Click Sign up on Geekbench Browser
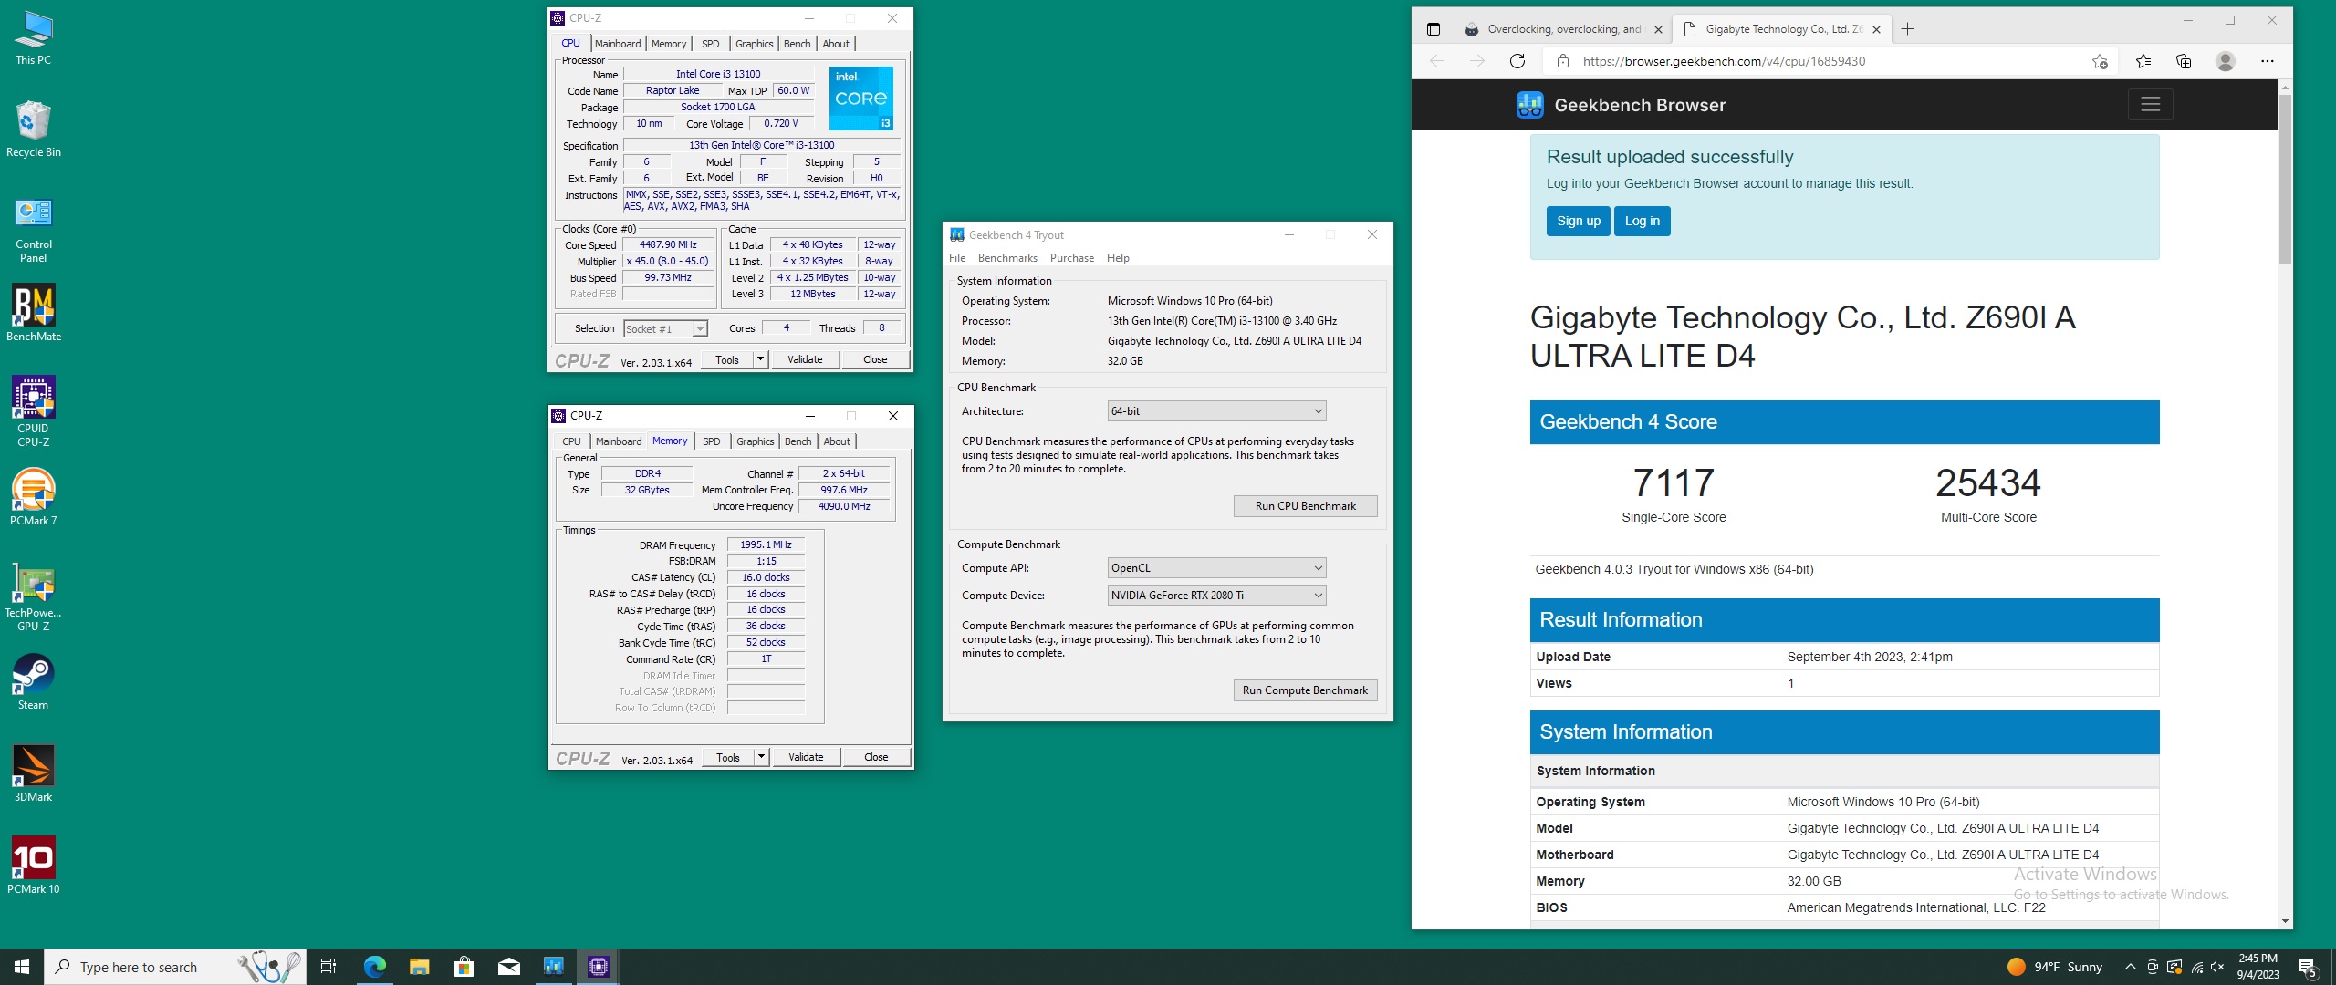The width and height of the screenshot is (2336, 985). click(x=1578, y=221)
